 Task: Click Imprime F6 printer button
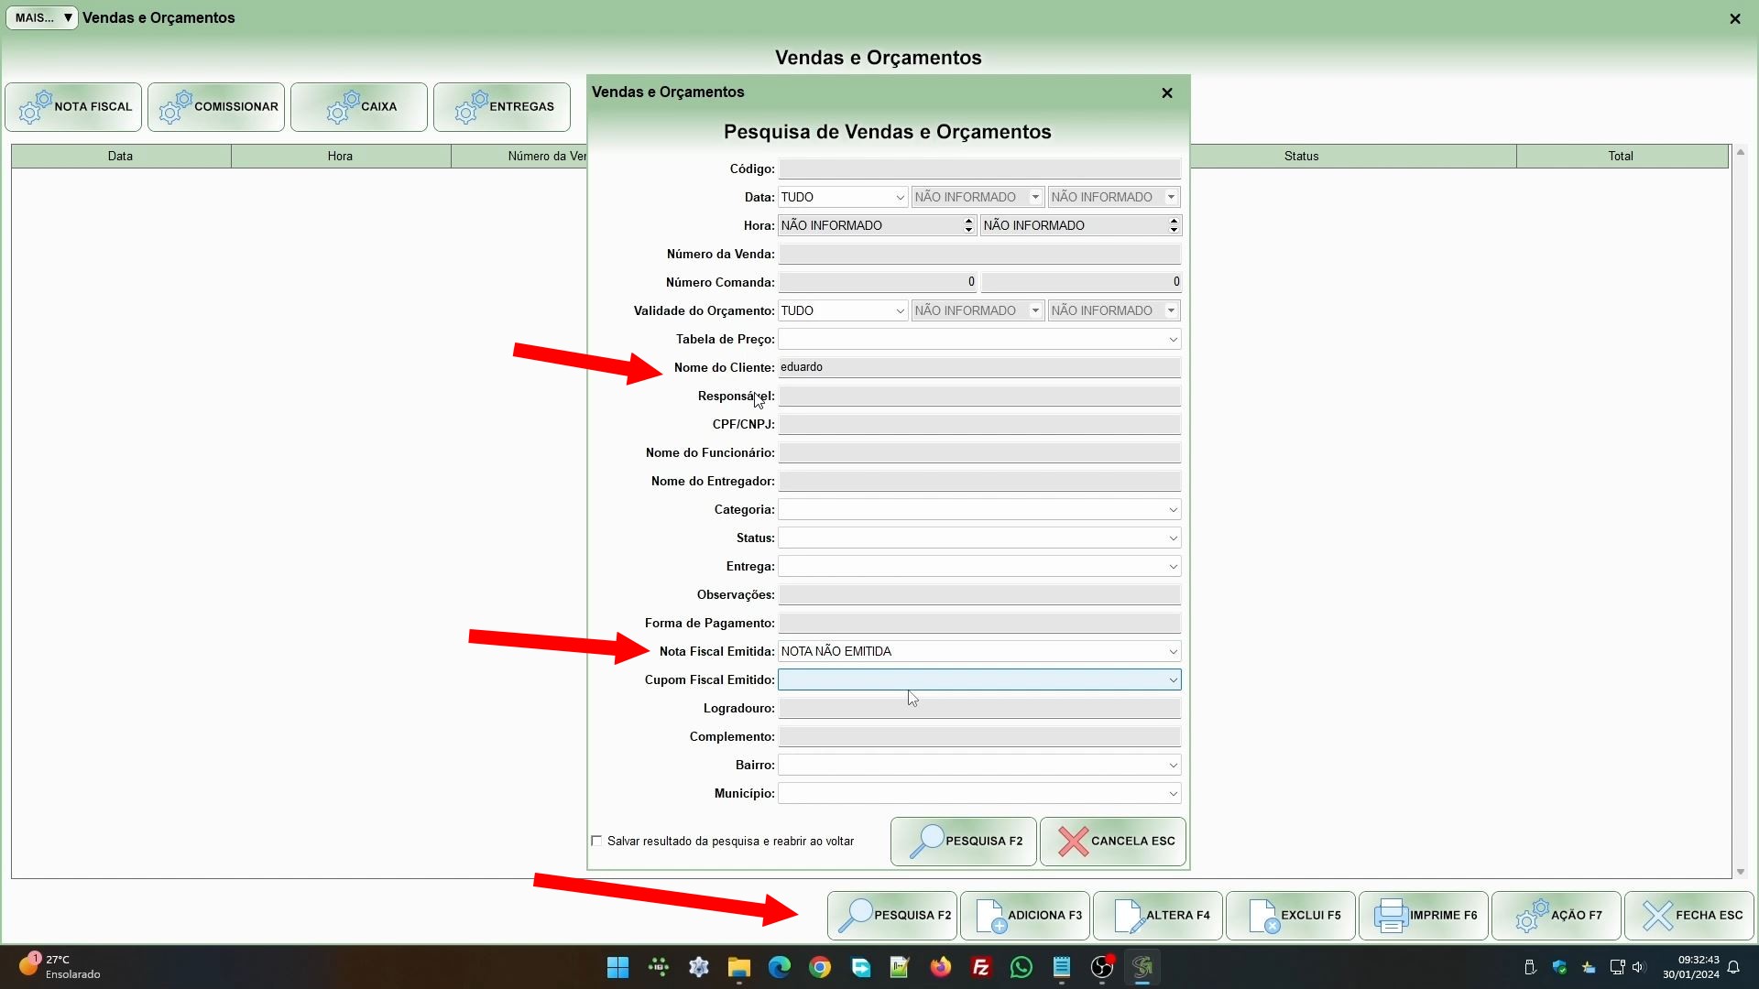click(1424, 915)
